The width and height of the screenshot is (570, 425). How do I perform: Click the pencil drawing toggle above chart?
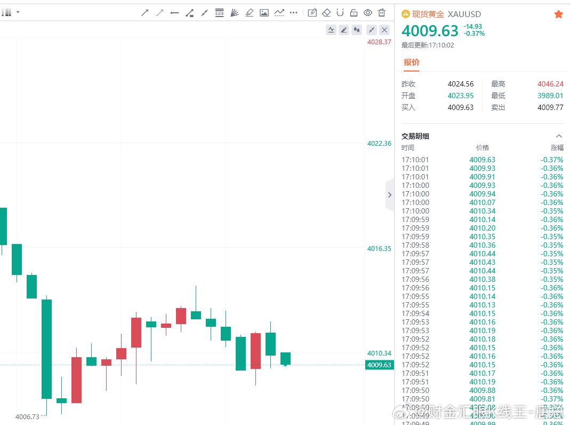344,30
